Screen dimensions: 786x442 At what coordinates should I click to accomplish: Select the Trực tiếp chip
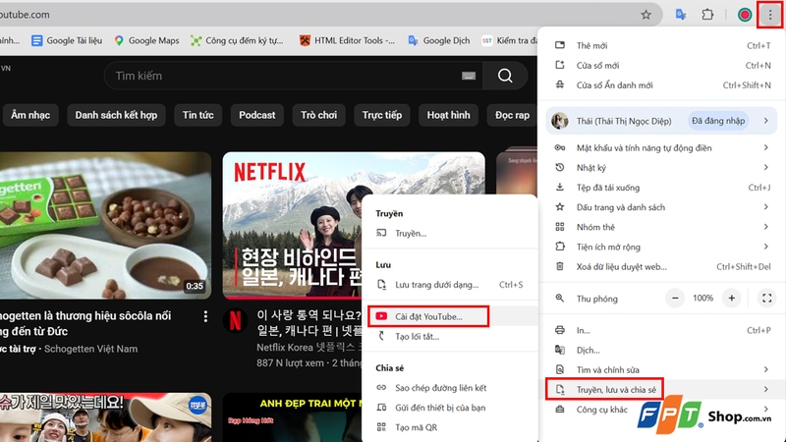tap(382, 115)
